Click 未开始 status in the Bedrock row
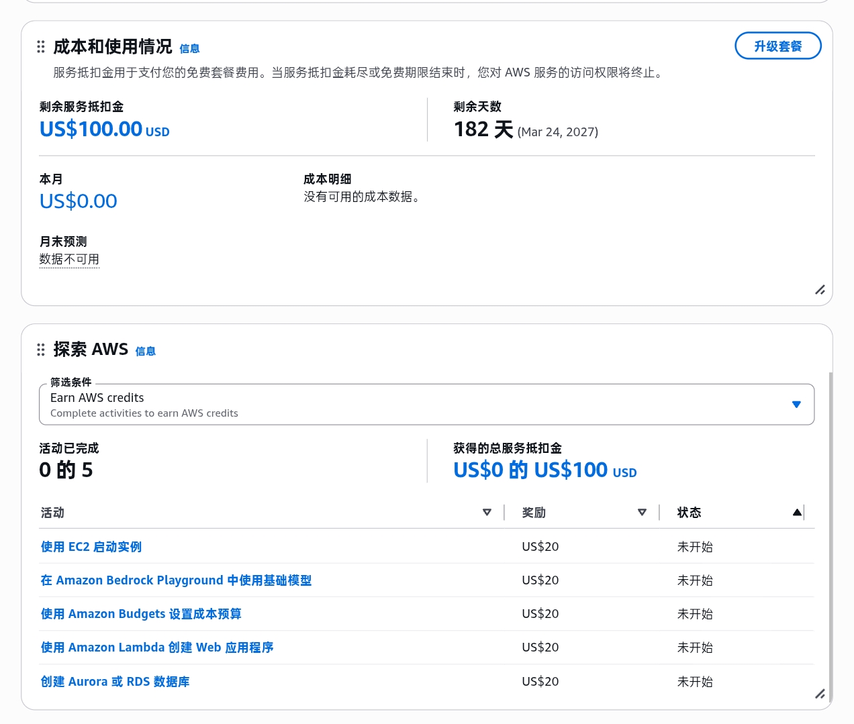The height and width of the screenshot is (724, 854). click(695, 580)
